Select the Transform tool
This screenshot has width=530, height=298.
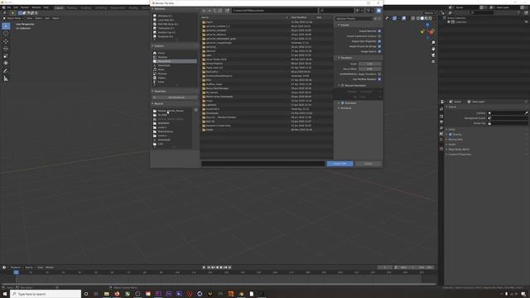pos(6,63)
